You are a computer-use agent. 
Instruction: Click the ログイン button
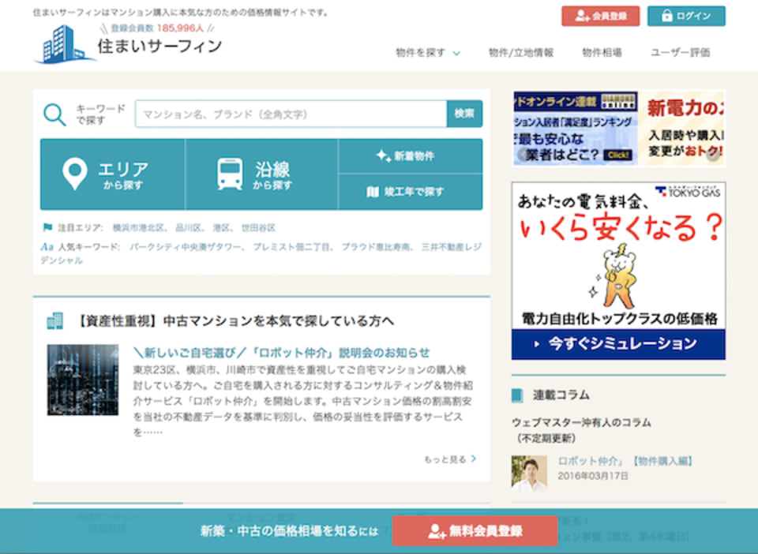pos(686,16)
